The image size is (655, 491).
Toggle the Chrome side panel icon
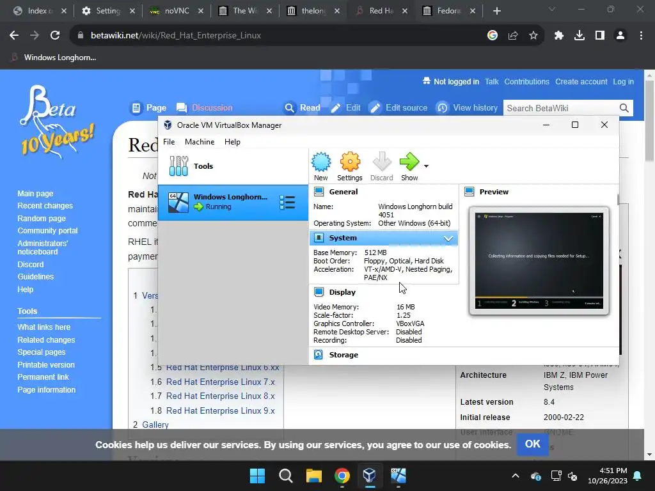coord(599,36)
